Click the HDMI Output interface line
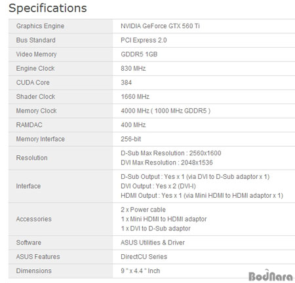This screenshot has width=295, height=283. tap(202, 195)
